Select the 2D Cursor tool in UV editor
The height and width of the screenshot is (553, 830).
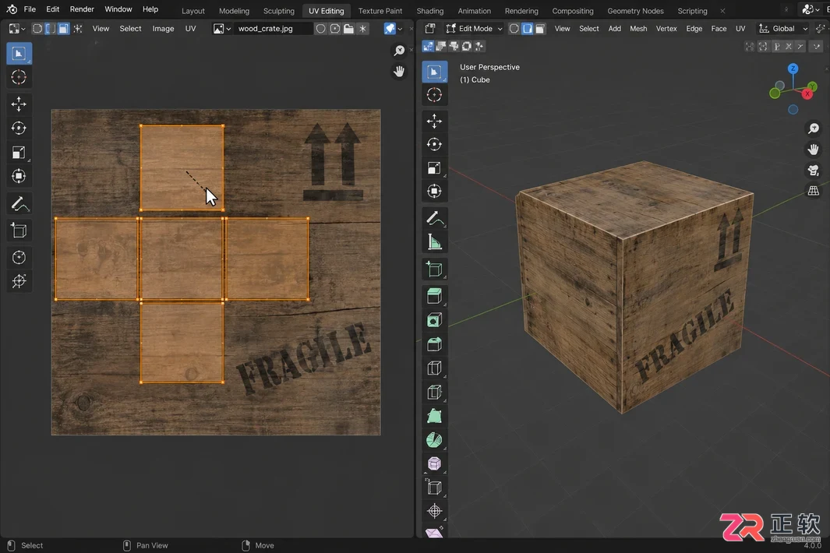tap(19, 77)
